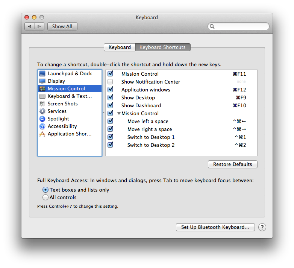Click the ⌘F10 shortcut value
Screen dimensions: 294x268
(239, 105)
